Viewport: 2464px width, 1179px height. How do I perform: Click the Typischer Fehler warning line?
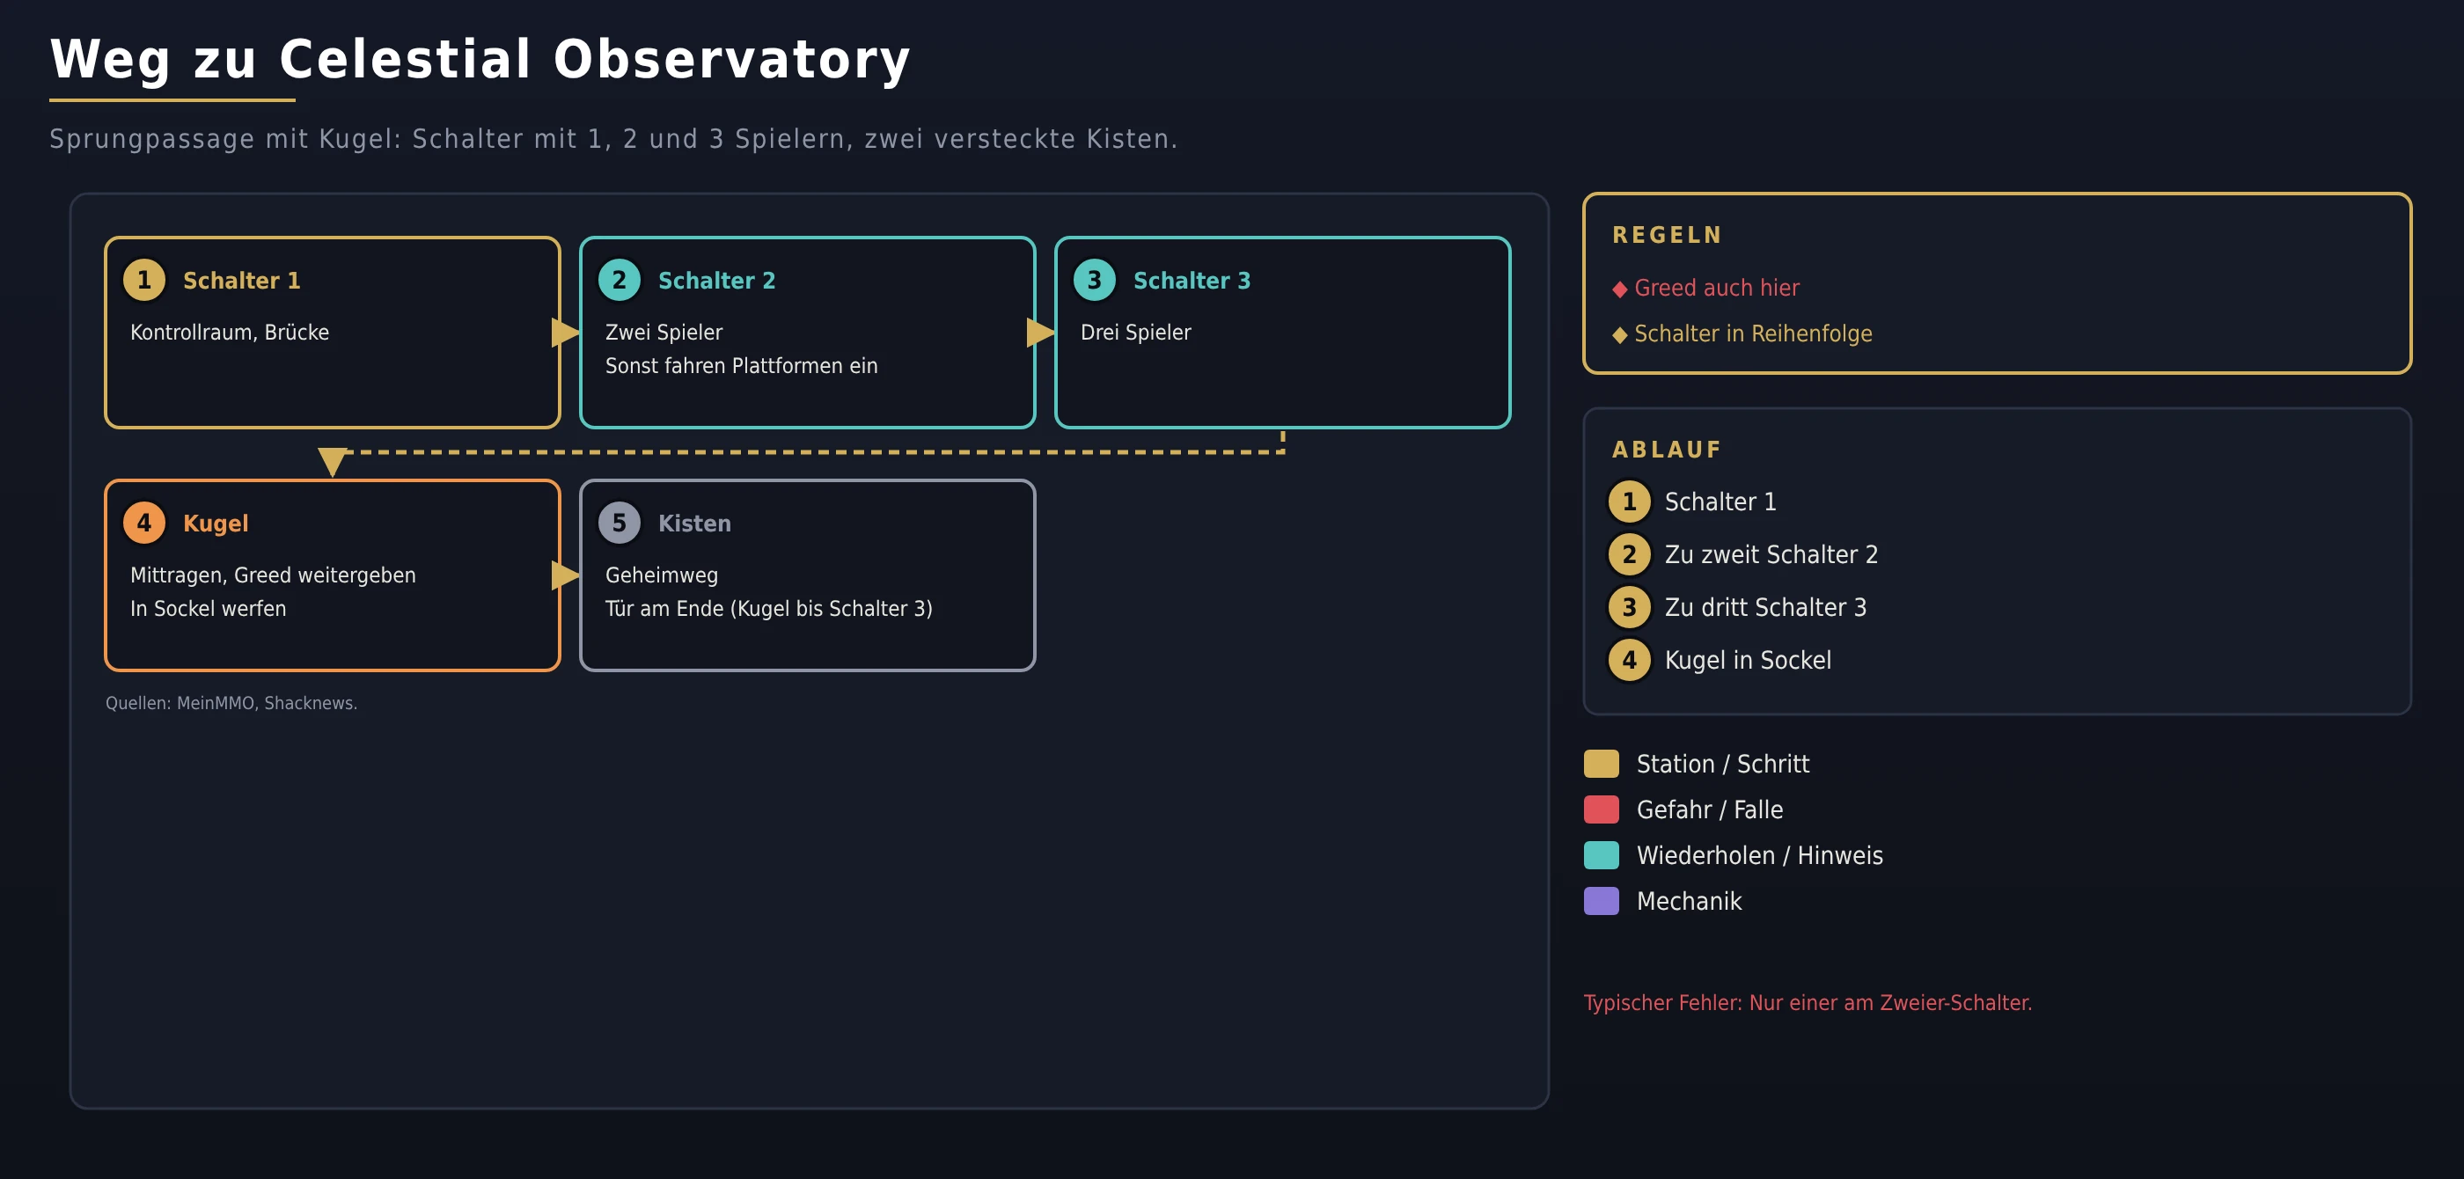[x=1807, y=1003]
